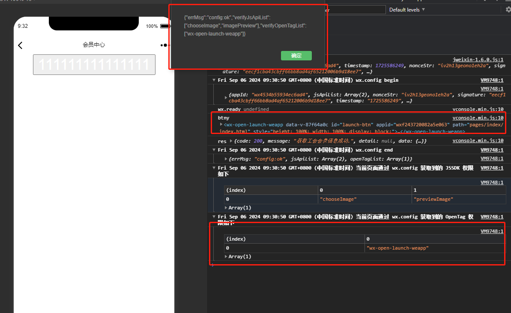Open vconsole.min.js:10 link on res row
This screenshot has width=511, height=313.
point(478,141)
